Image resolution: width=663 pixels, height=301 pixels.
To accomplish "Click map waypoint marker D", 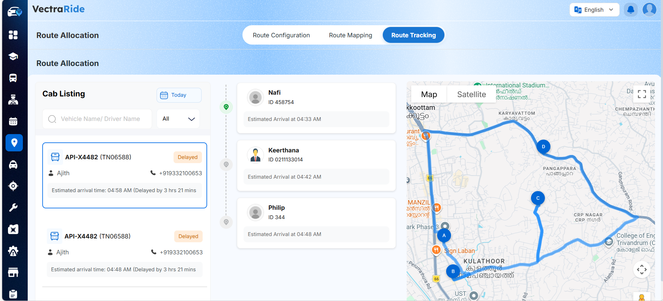I will [x=543, y=147].
